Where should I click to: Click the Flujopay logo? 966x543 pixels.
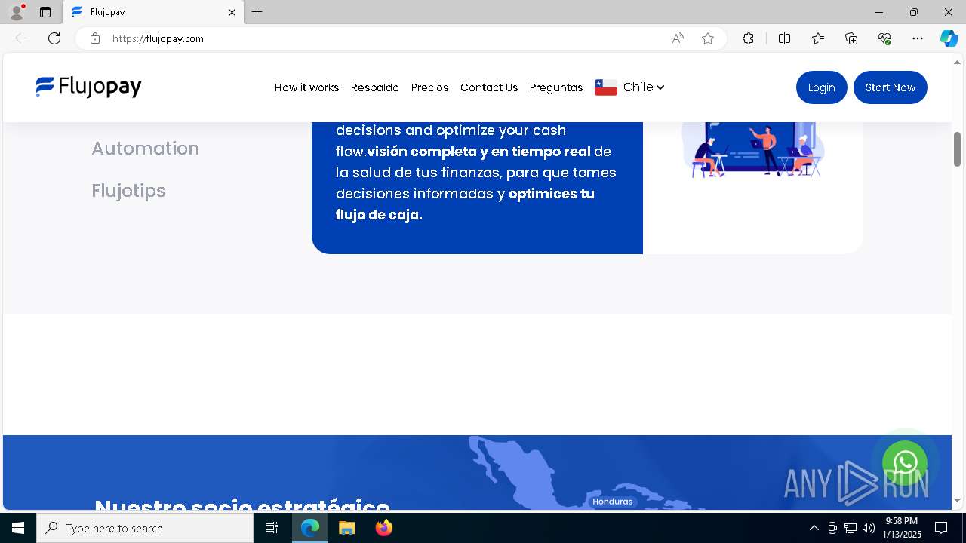point(88,87)
